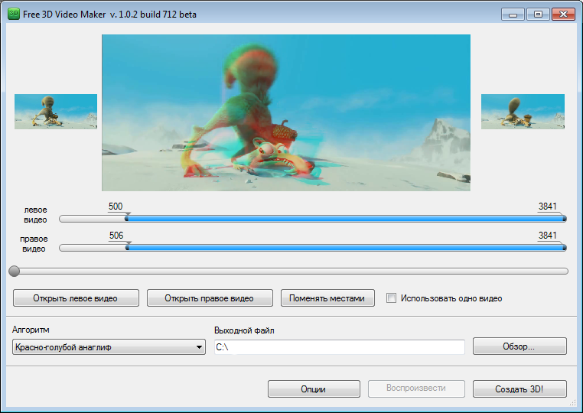583x413 pixels.
Task: Swap videos with Поменять местами button
Action: click(327, 298)
